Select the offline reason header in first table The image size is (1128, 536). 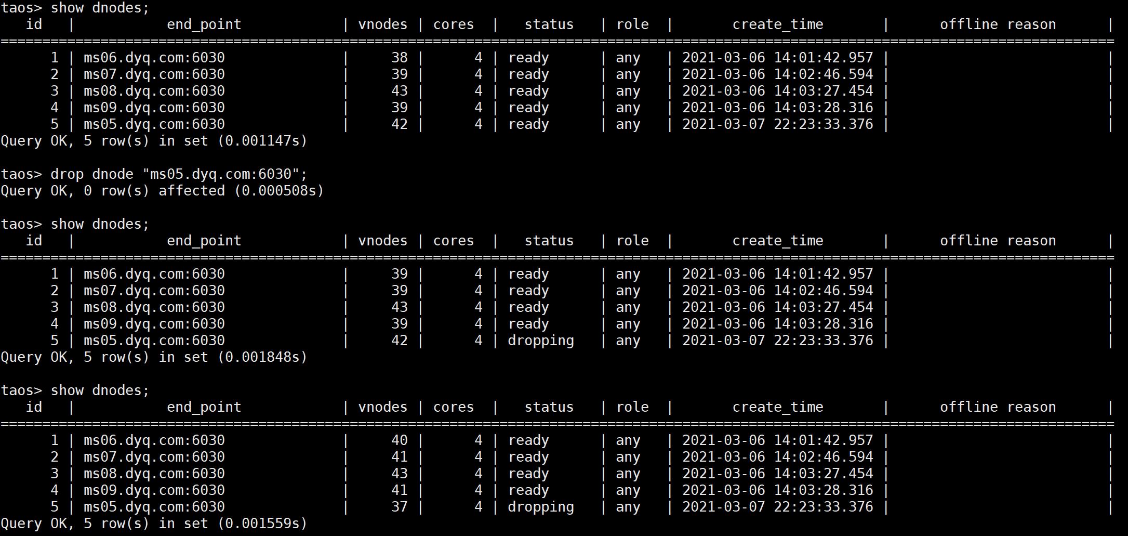tap(998, 24)
